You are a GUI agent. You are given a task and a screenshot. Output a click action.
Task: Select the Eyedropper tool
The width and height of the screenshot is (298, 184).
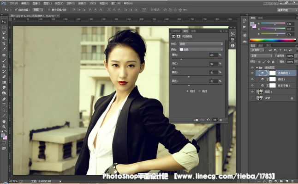point(4,49)
